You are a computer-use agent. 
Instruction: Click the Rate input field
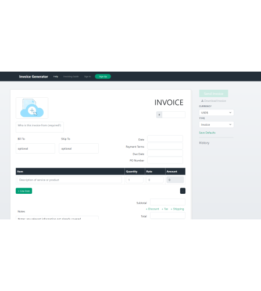(x=155, y=180)
